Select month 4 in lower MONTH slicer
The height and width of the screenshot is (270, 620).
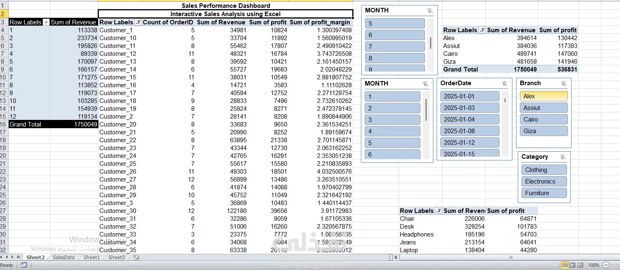coord(393,131)
